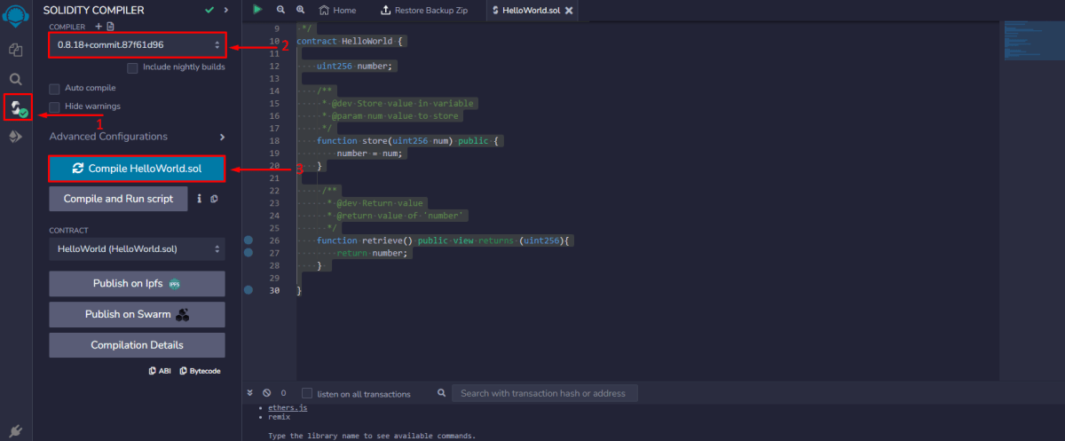Screen dimensions: 1065x441
Task: Toggle breakpoint dot on line 30
Action: [248, 290]
